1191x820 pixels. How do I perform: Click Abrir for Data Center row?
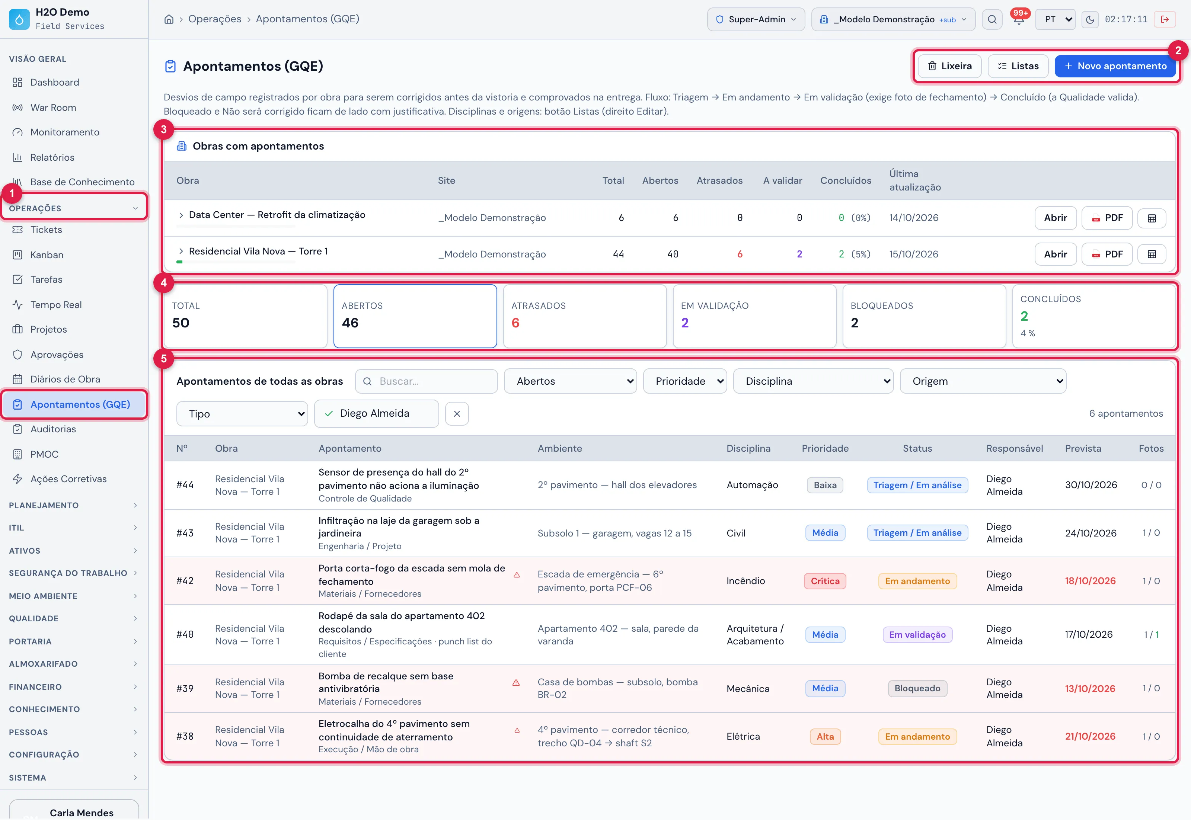[1055, 218]
